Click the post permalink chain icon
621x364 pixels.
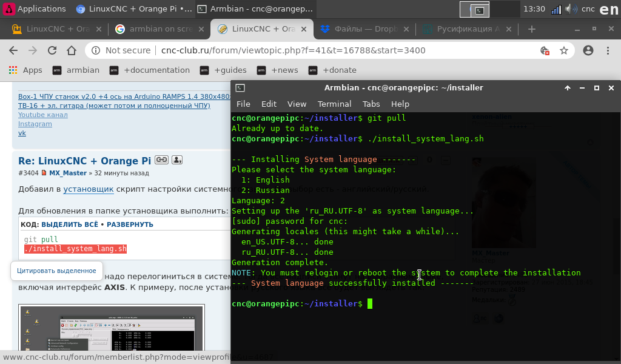161,160
